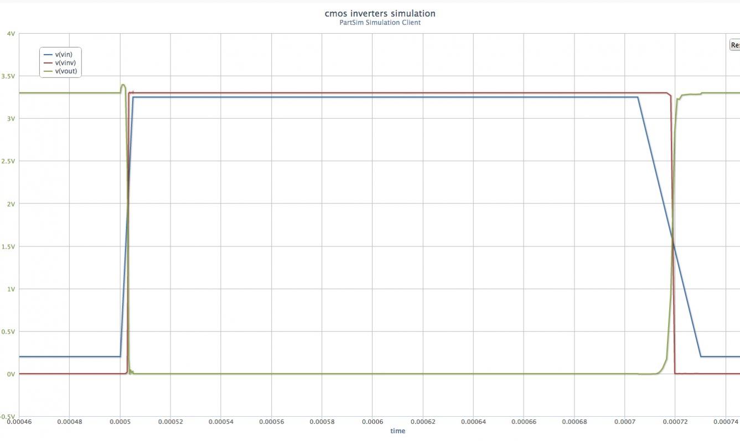Click the 0.00052 x-axis tick label
This screenshot has width=740, height=441.
170,422
